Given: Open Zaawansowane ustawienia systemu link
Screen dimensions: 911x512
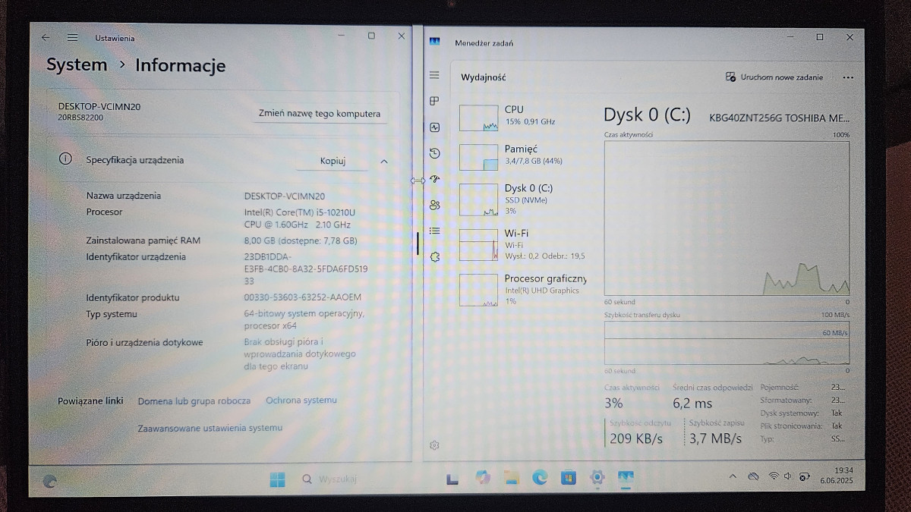Looking at the screenshot, I should pos(210,428).
